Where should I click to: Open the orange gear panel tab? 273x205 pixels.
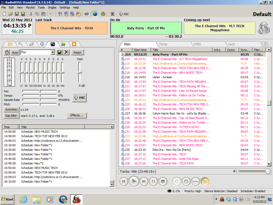pyautogui.click(x=74, y=44)
